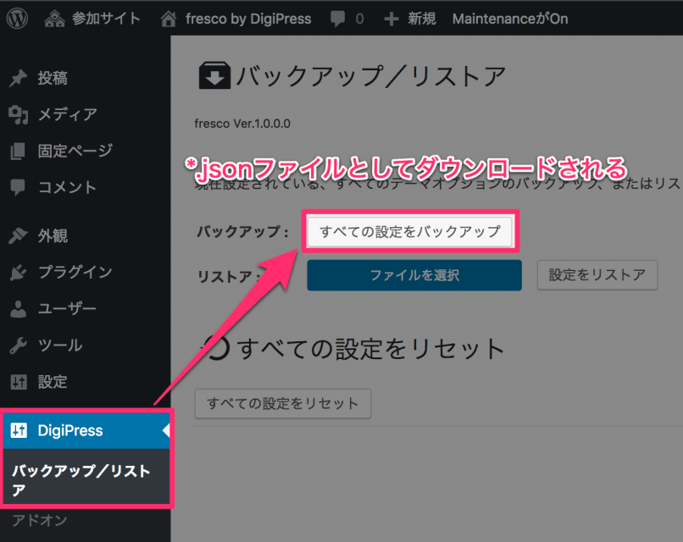Click すべての設定をバックアップ button

point(410,230)
